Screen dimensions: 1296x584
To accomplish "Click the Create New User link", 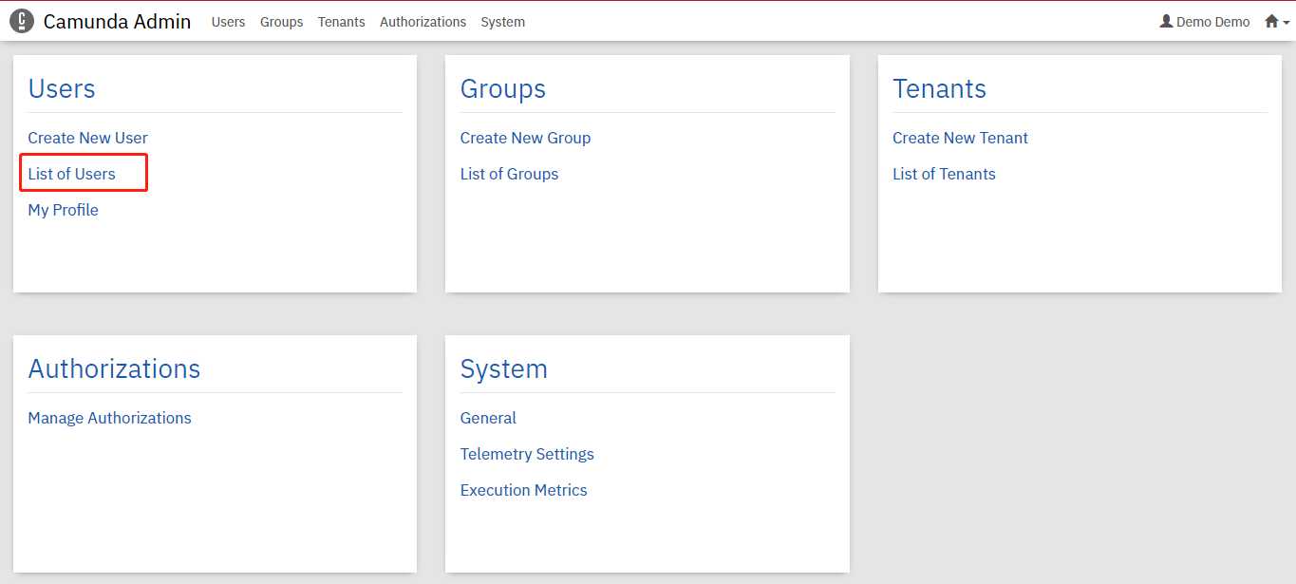I will pos(88,138).
